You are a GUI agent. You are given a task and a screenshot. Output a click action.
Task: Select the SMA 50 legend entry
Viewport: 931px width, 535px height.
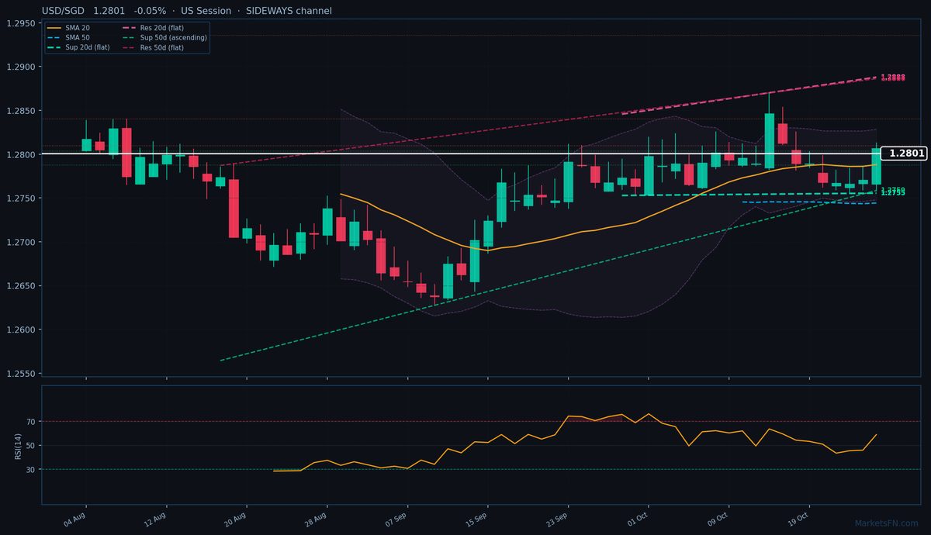click(x=67, y=37)
